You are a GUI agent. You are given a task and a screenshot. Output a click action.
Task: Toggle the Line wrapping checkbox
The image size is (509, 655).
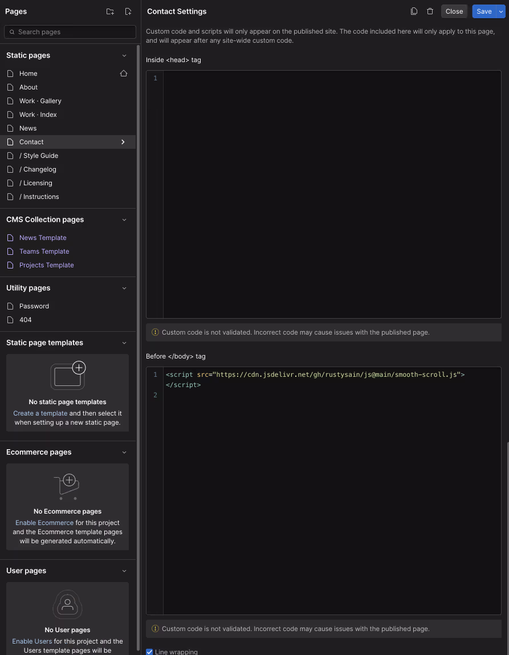pyautogui.click(x=149, y=652)
